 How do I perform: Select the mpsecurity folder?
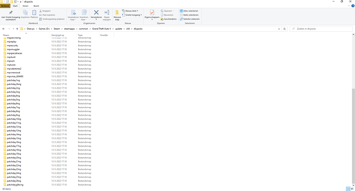pos(12,46)
